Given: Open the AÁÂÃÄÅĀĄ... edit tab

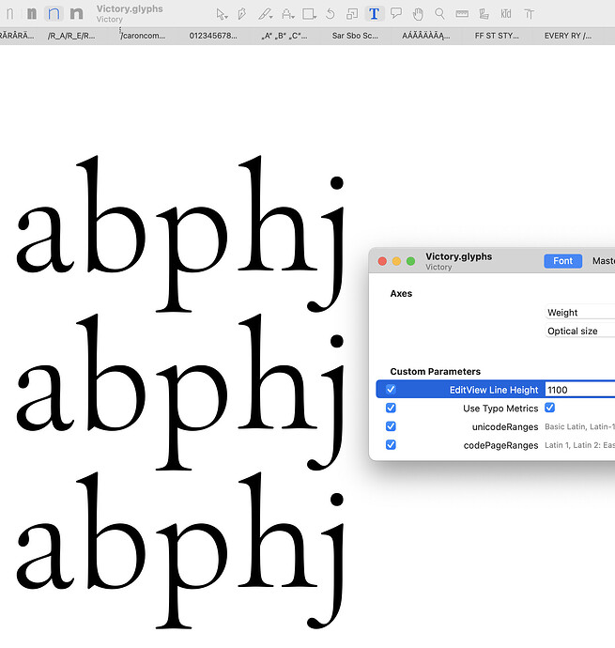Looking at the screenshot, I should [x=426, y=36].
